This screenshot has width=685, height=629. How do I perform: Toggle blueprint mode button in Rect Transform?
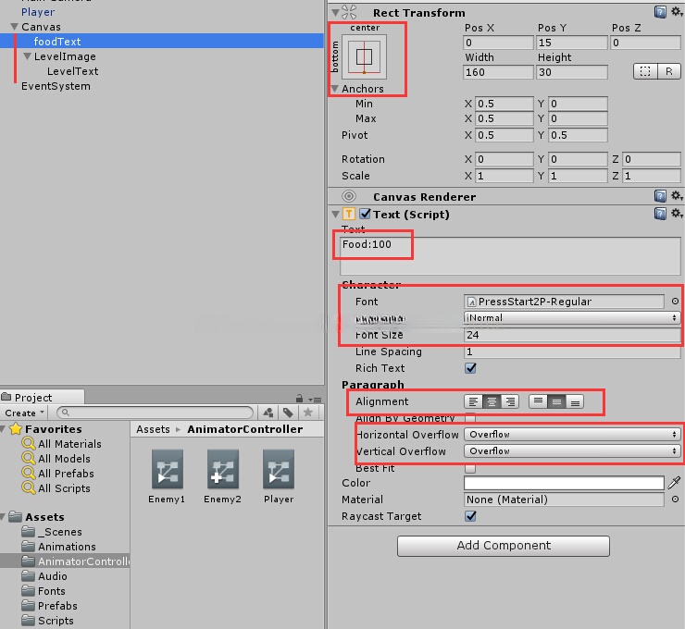pyautogui.click(x=645, y=71)
